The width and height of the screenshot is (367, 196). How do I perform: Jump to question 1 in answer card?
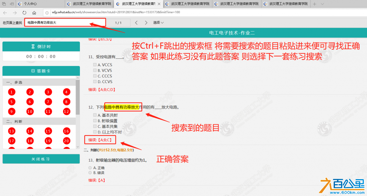(x=11, y=92)
